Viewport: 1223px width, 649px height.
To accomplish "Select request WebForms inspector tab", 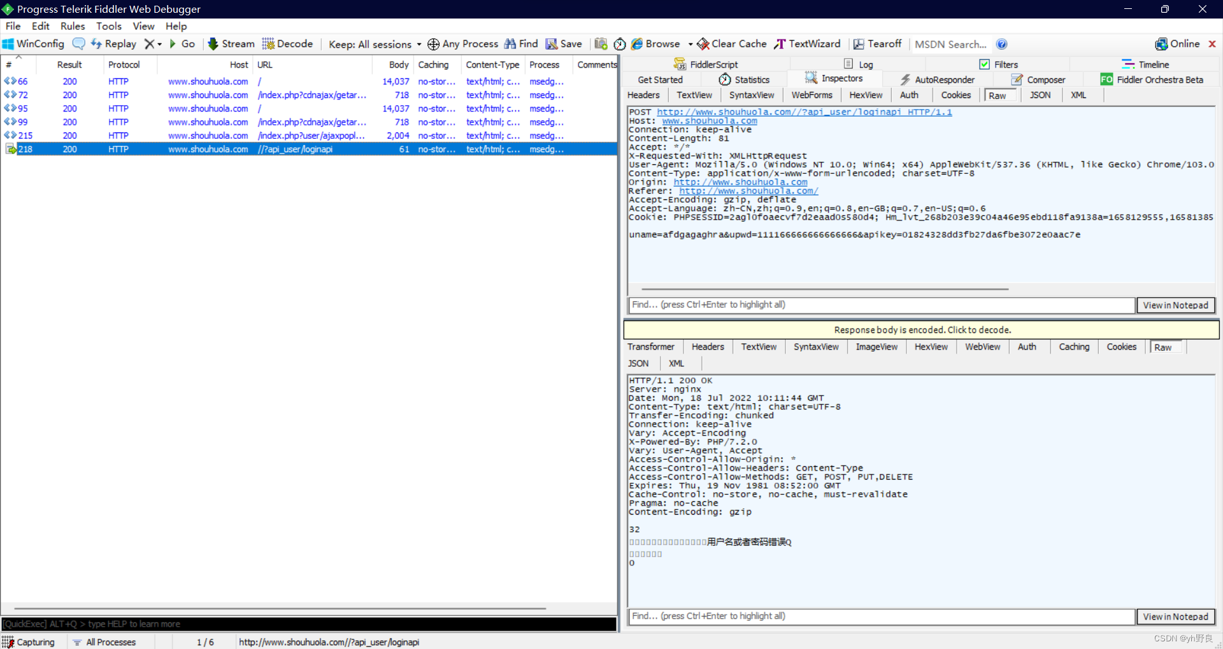I will pos(812,95).
